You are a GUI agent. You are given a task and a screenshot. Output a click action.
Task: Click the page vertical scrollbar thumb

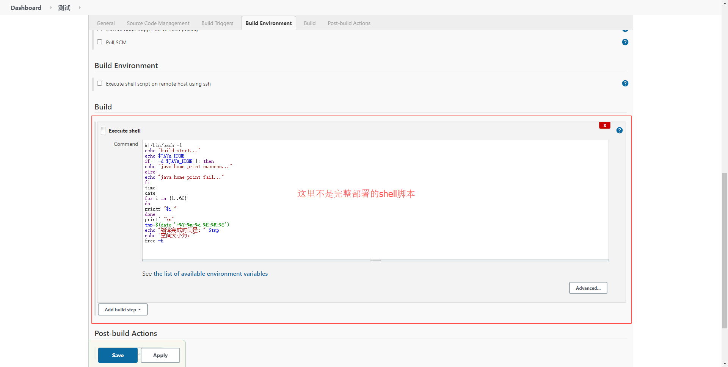[725, 250]
